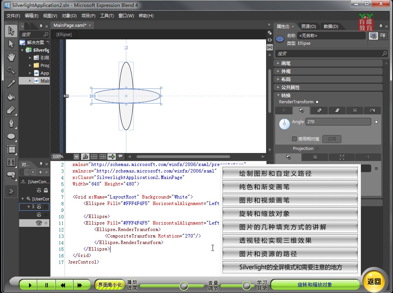Select the Eyedropper tool

click(x=11, y=83)
